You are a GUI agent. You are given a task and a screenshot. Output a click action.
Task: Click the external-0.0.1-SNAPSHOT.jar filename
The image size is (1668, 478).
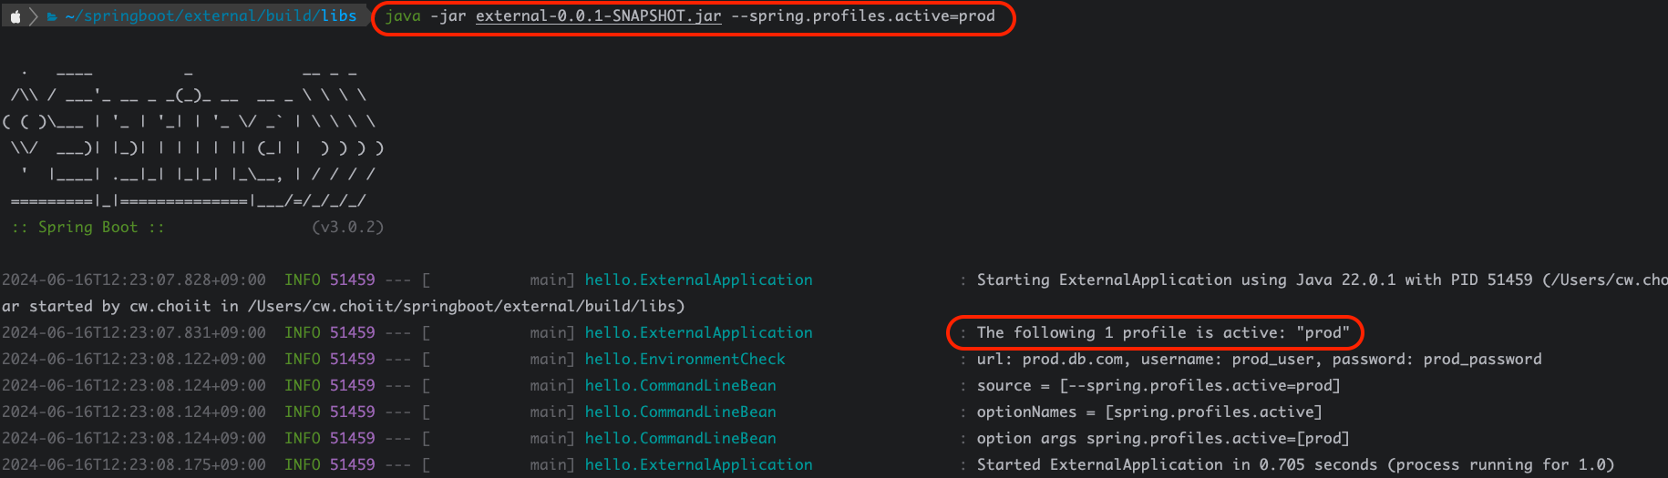[599, 16]
